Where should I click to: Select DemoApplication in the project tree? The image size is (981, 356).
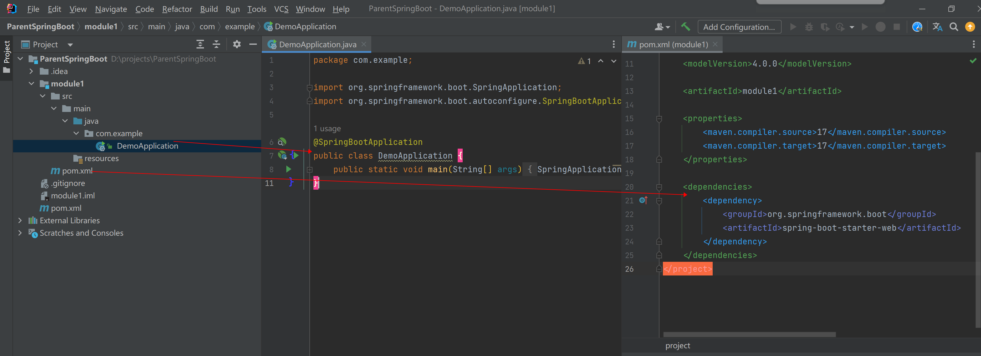point(147,146)
